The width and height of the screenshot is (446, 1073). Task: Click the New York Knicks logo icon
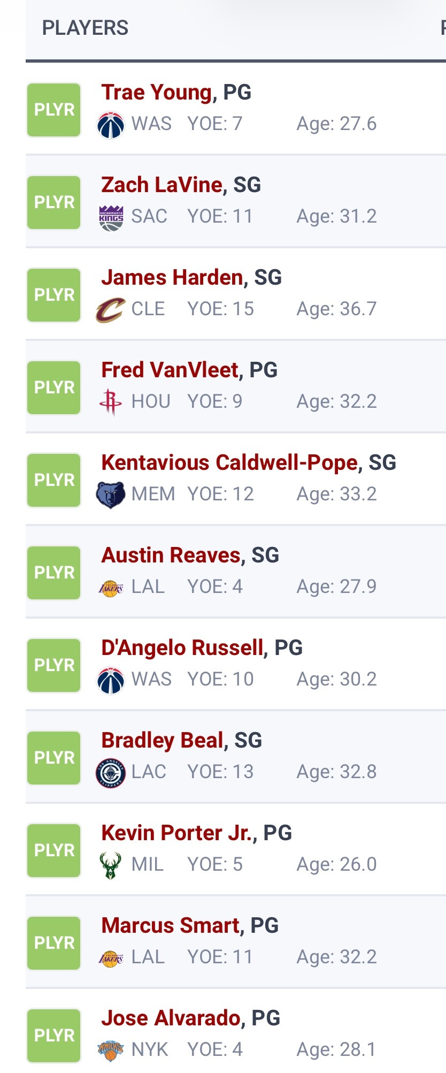click(111, 1051)
